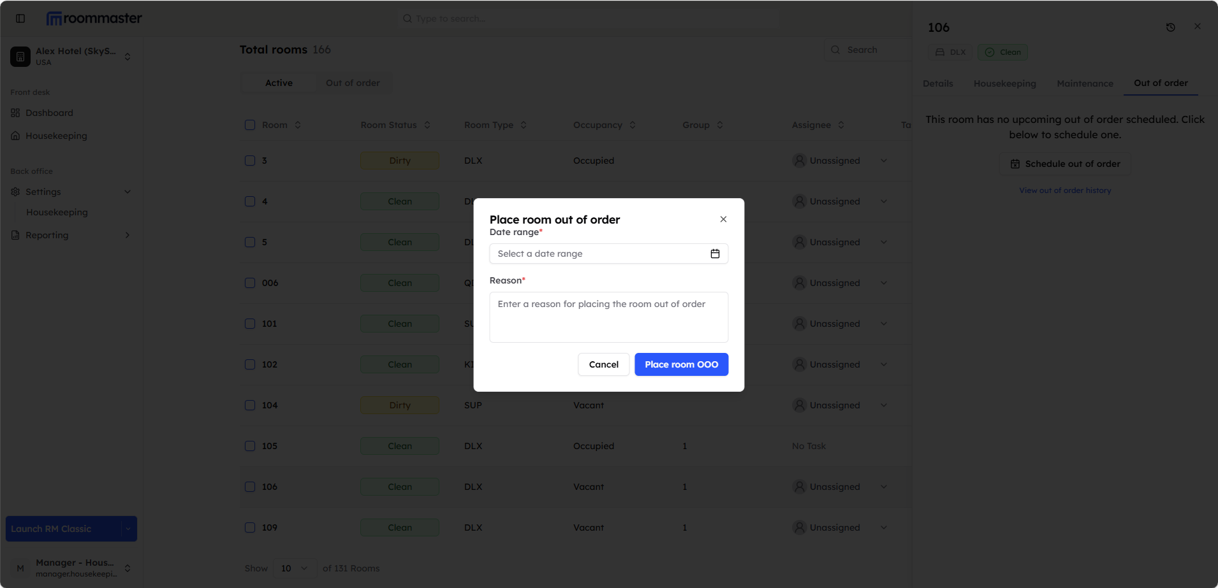Image resolution: width=1218 pixels, height=588 pixels.
Task: Click the Settings gear icon in the sidebar
Action: [15, 192]
